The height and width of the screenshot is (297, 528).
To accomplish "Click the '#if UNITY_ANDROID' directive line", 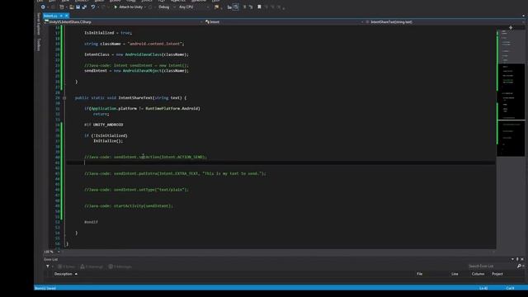I will click(103, 125).
